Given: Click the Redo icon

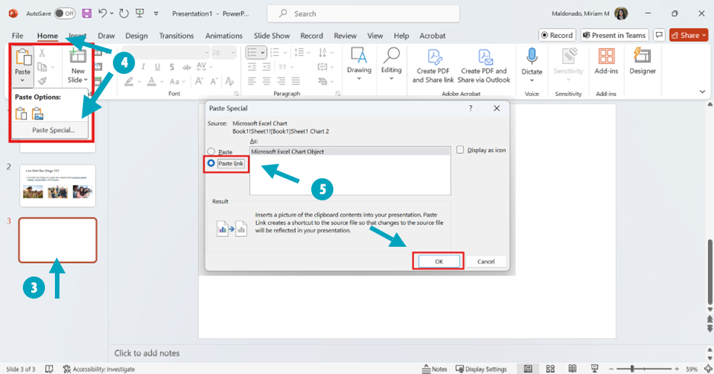Looking at the screenshot, I should 124,14.
